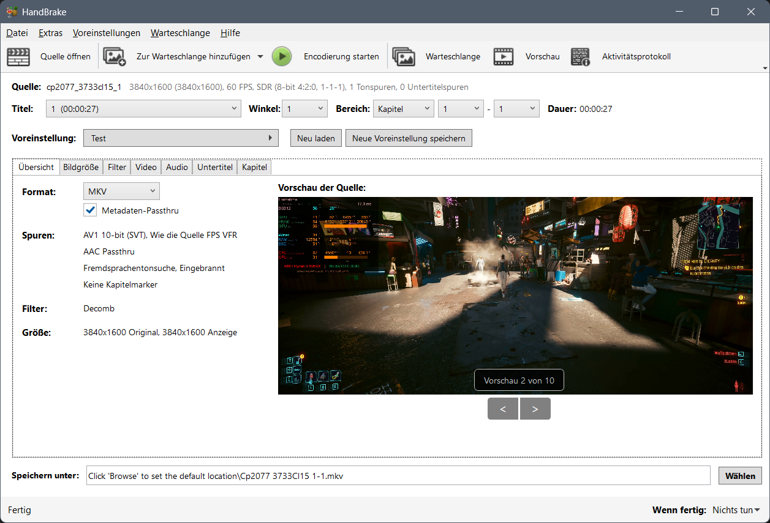The width and height of the screenshot is (770, 523).
Task: Expand the Wenn fertig Nichts tun menu
Action: 736,510
